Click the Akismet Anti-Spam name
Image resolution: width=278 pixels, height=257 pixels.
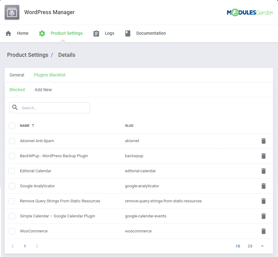tap(37, 141)
